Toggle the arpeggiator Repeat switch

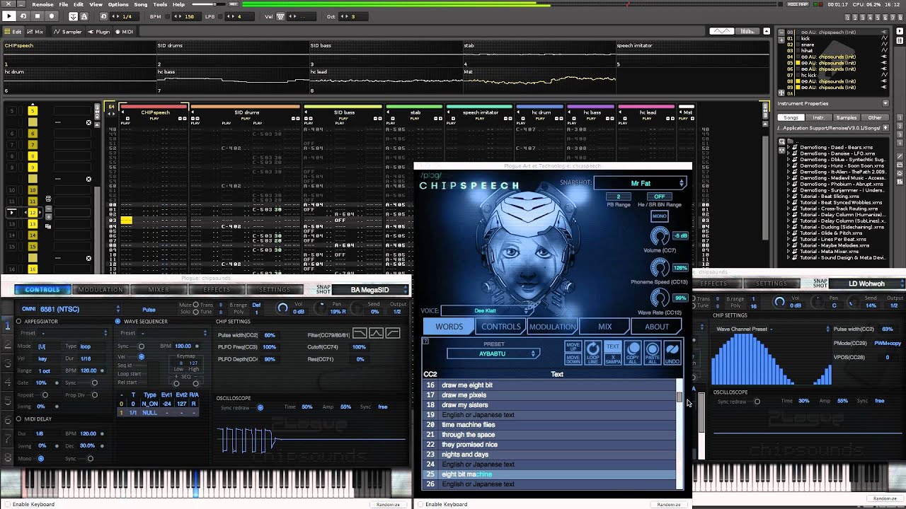click(45, 395)
